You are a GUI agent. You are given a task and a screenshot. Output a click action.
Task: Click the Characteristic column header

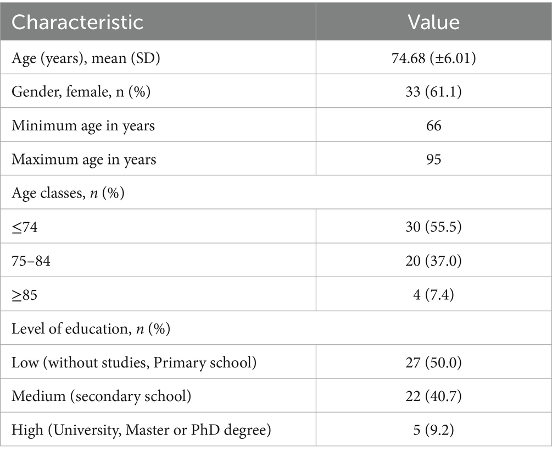tap(77, 21)
